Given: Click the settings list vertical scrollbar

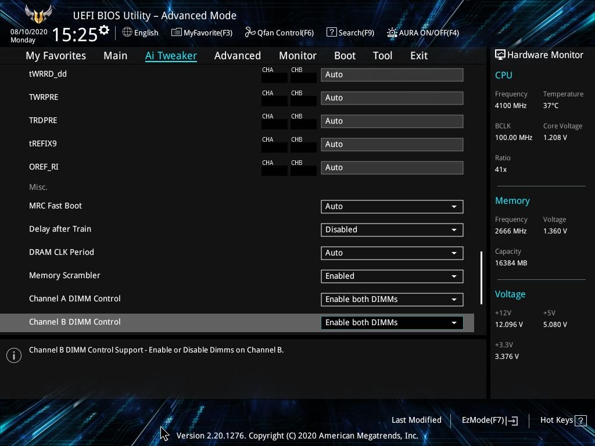Looking at the screenshot, I should (481, 277).
